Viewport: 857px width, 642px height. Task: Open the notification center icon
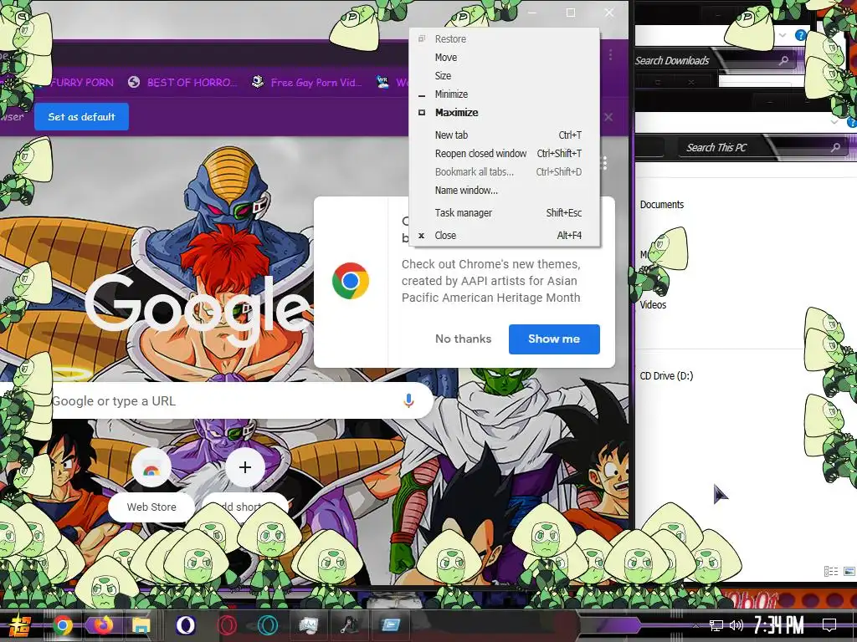[829, 625]
